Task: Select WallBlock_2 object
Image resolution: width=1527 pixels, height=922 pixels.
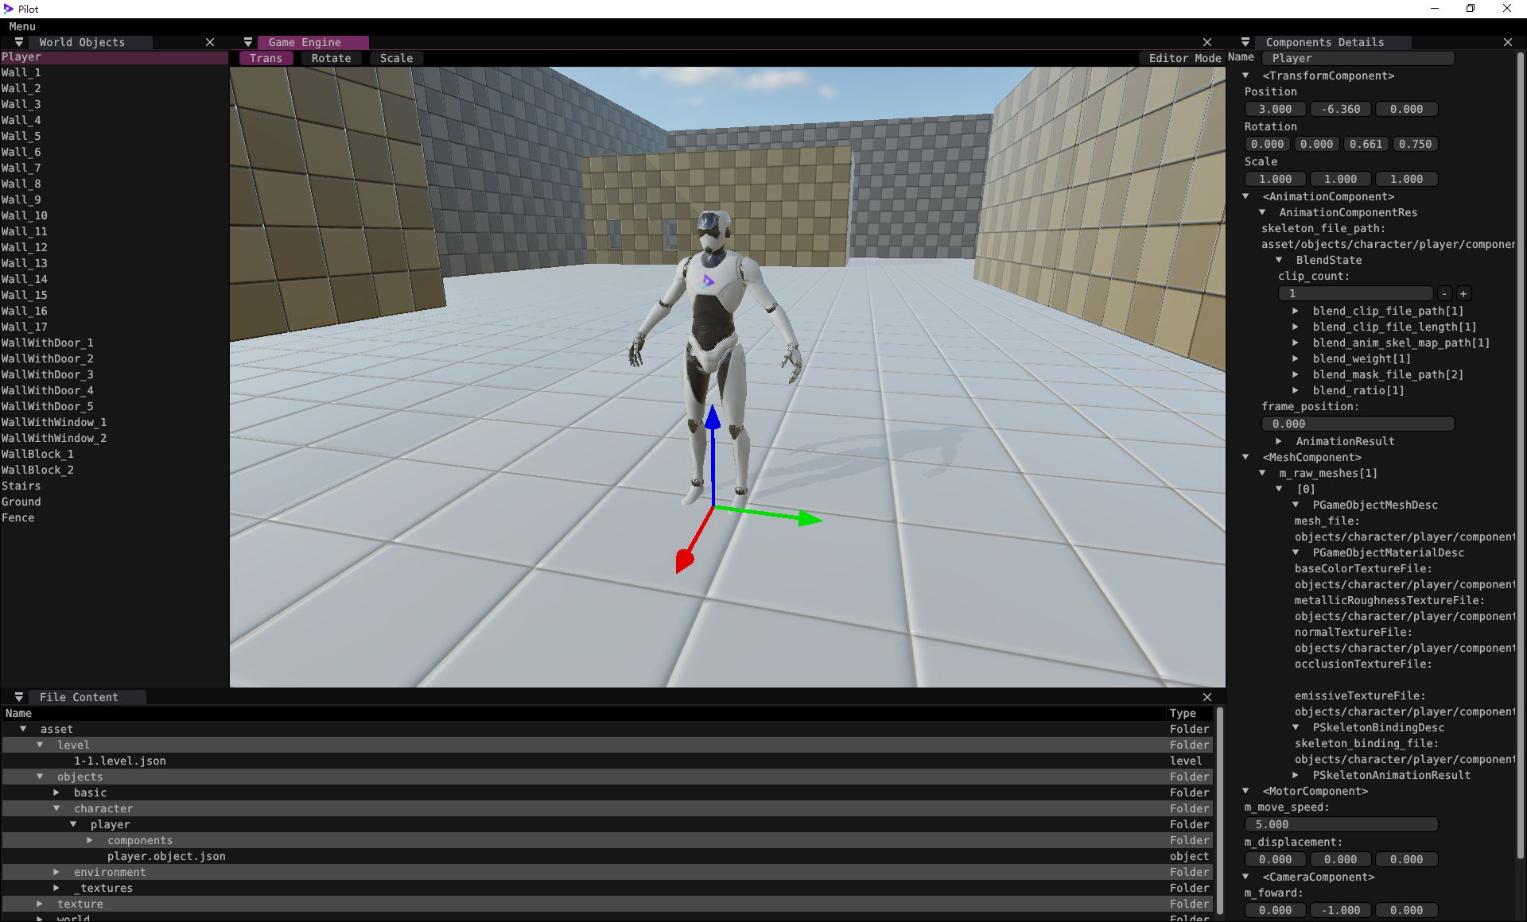Action: (x=115, y=470)
